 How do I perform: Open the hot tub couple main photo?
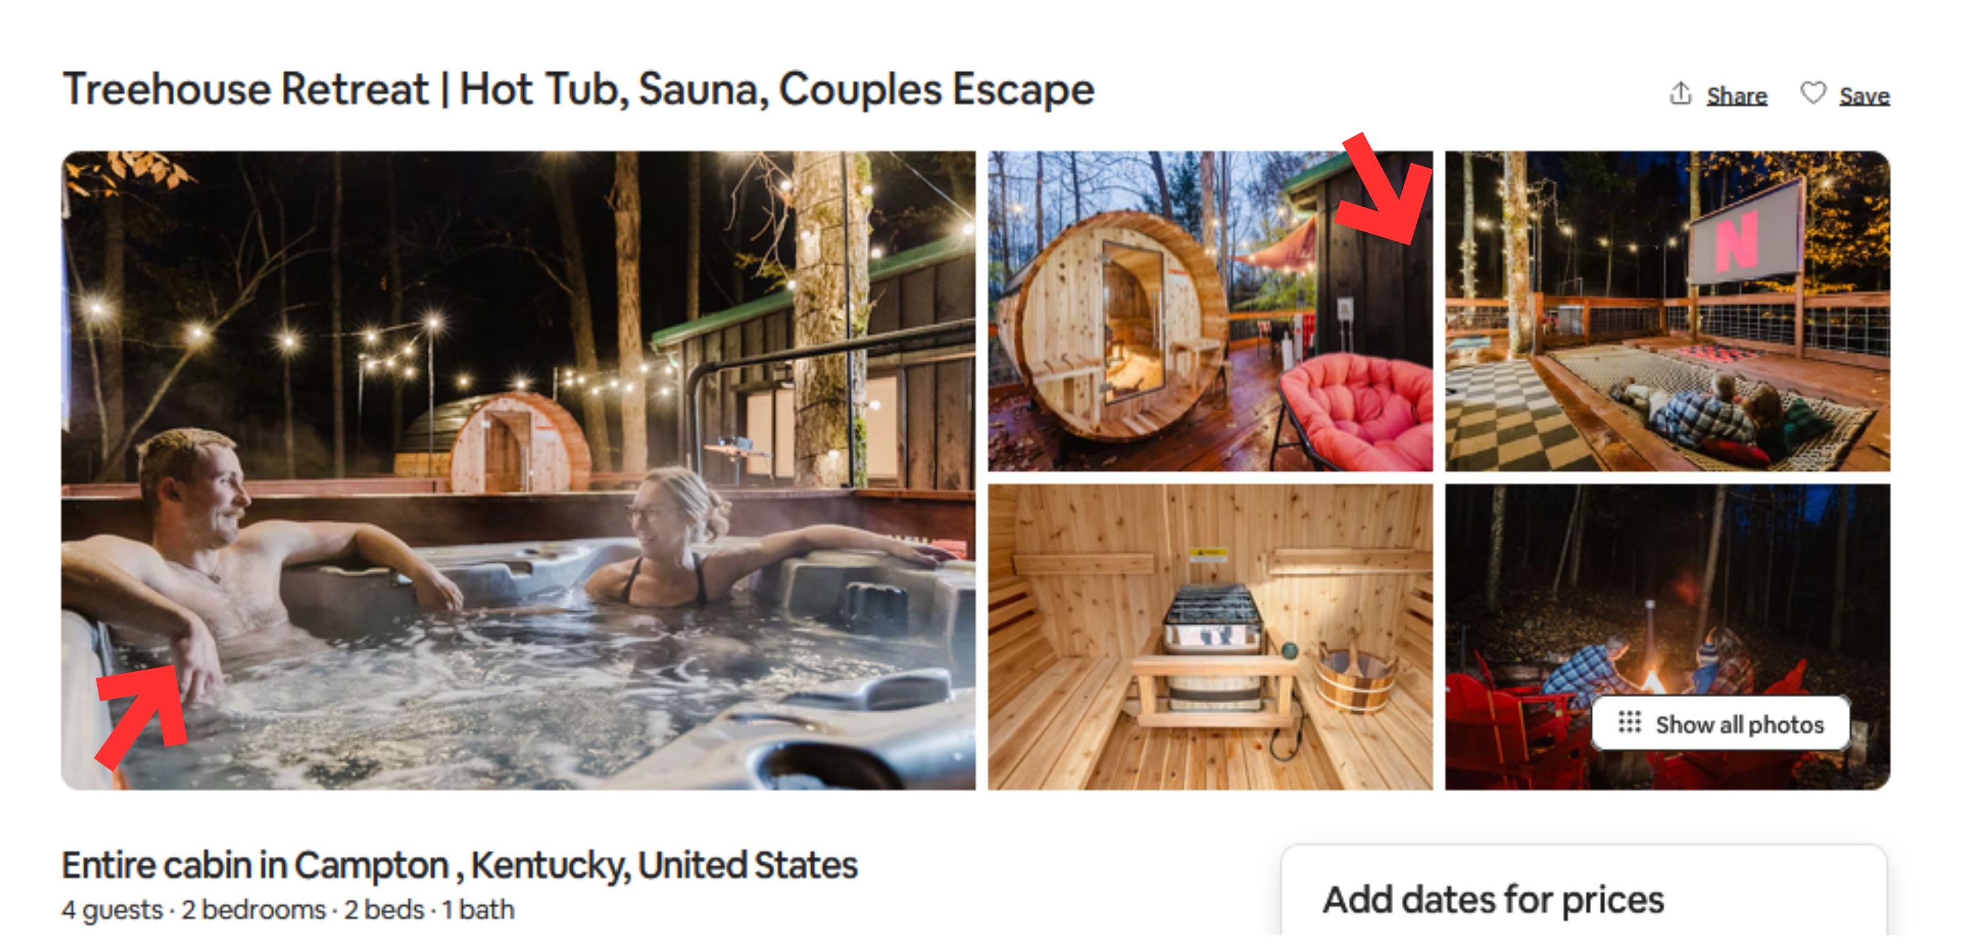(x=518, y=470)
